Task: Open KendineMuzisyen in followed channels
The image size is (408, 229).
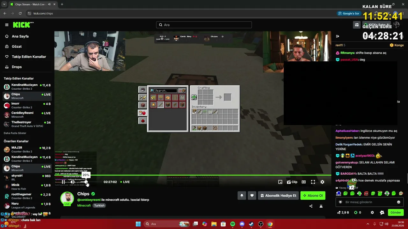Action: coord(27,87)
